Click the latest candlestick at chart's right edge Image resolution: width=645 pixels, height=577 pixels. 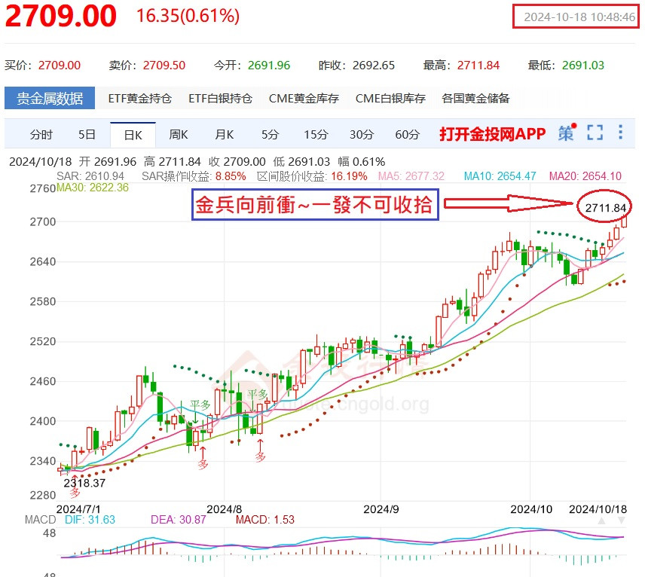[x=624, y=221]
